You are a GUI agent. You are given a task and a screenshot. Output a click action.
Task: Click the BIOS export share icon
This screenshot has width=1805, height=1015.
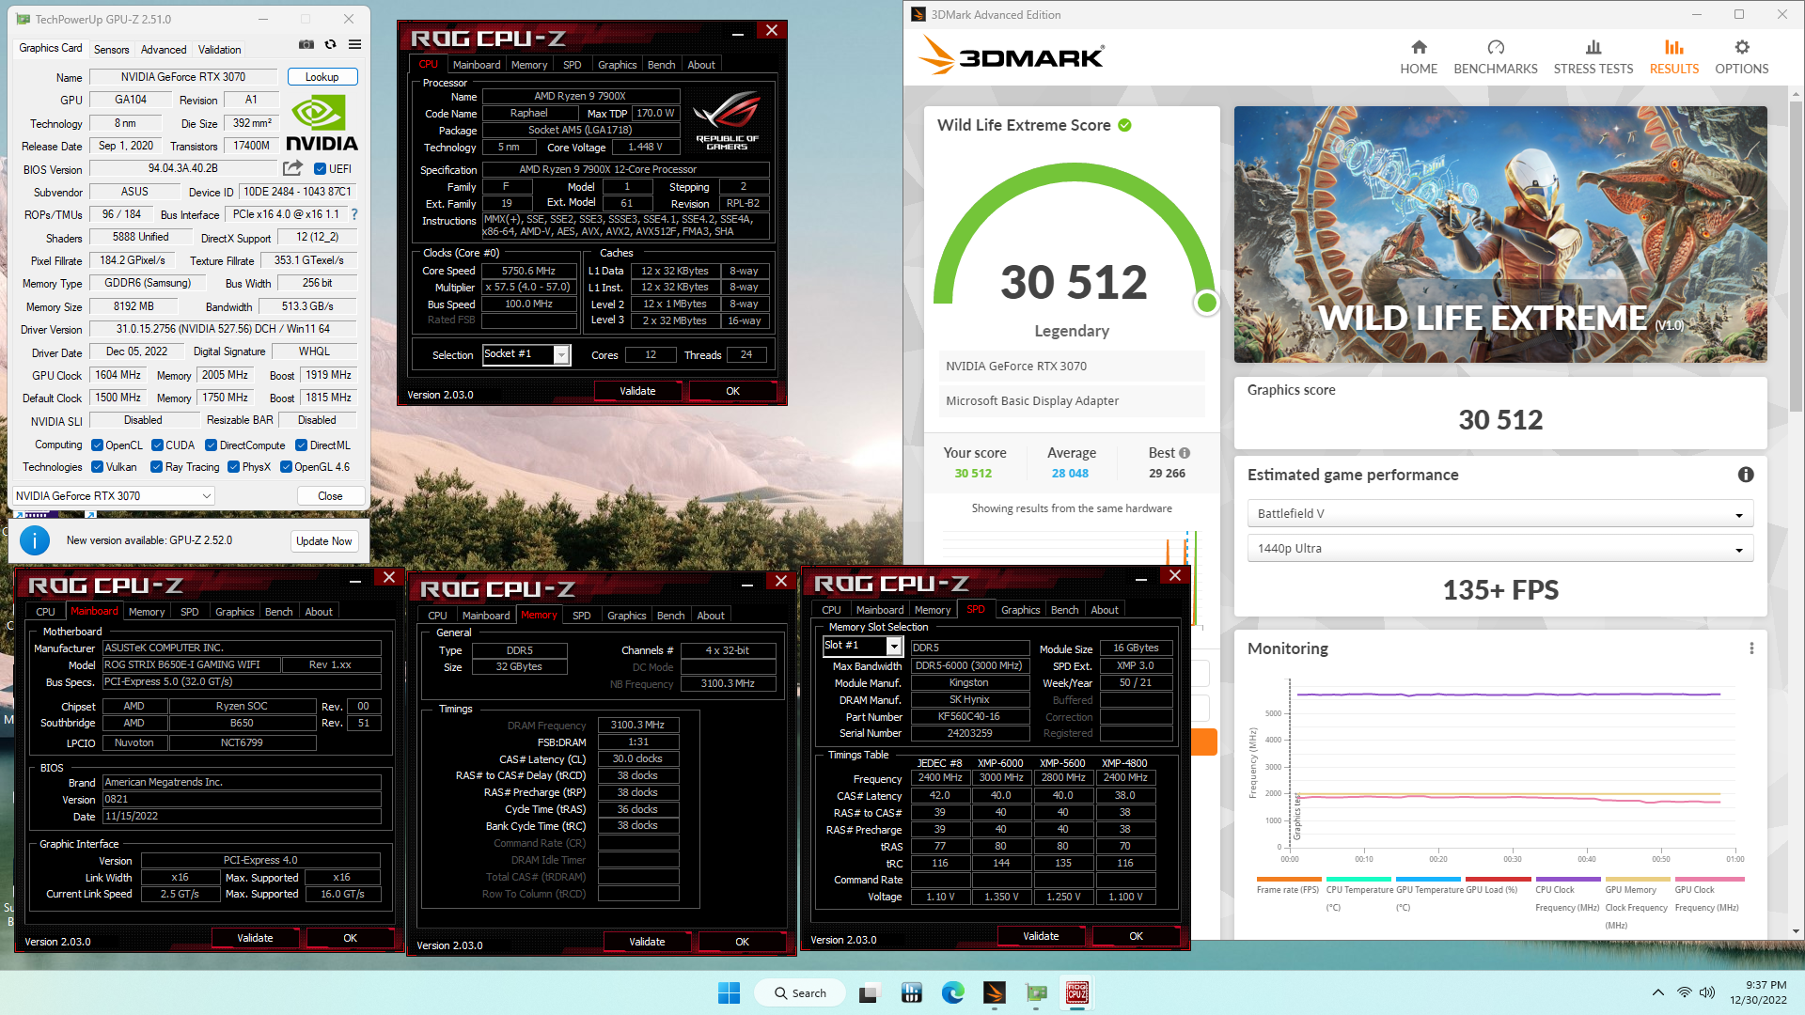293,168
